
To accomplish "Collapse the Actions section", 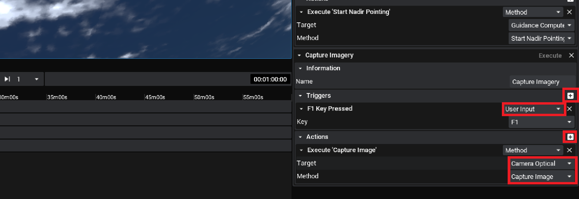I will pyautogui.click(x=300, y=137).
